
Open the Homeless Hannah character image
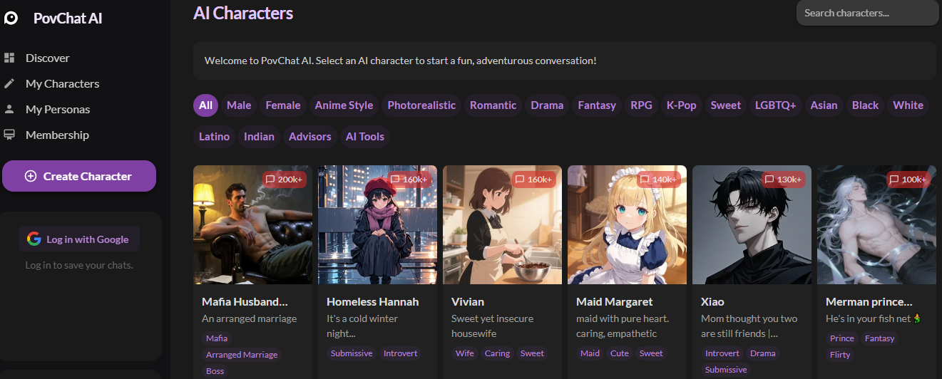(377, 225)
